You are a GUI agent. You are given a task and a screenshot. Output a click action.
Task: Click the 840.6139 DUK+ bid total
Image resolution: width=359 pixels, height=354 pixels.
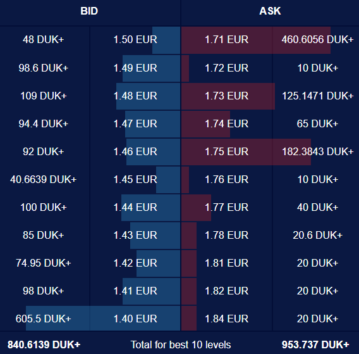[44, 345]
